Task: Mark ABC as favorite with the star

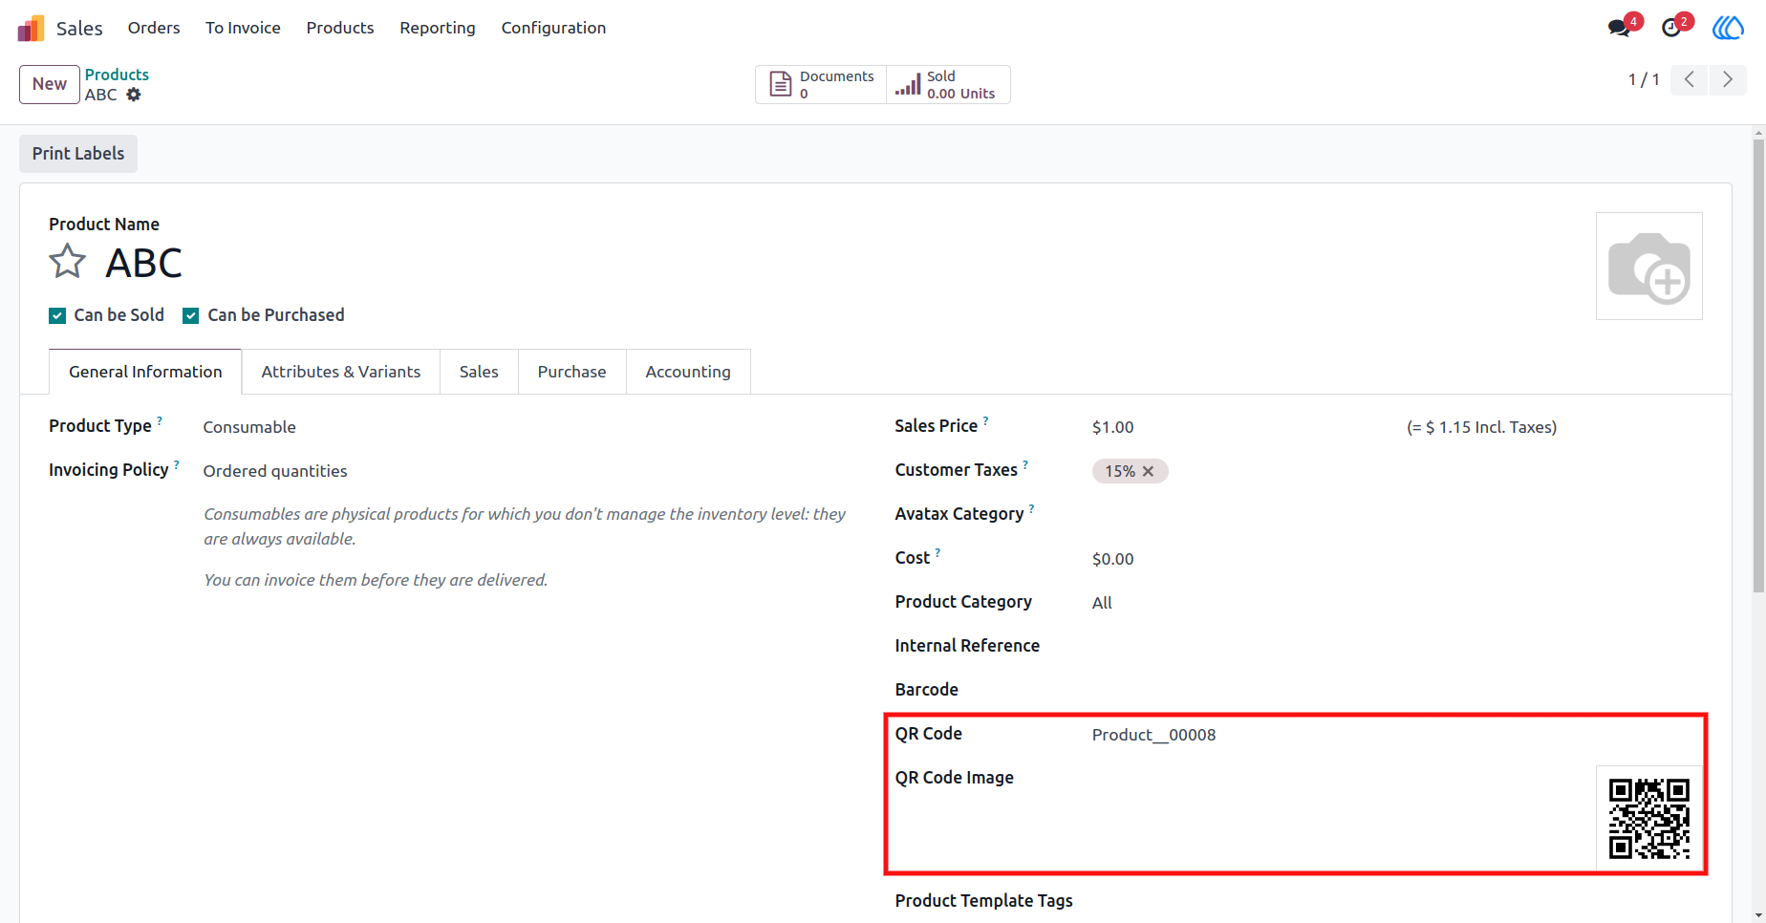Action: coord(68,262)
